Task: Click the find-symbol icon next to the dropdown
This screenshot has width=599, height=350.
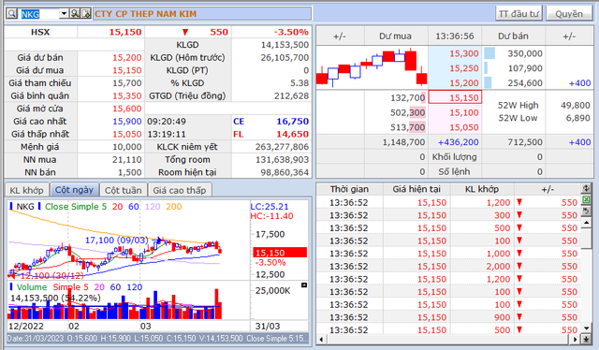Action: click(75, 14)
